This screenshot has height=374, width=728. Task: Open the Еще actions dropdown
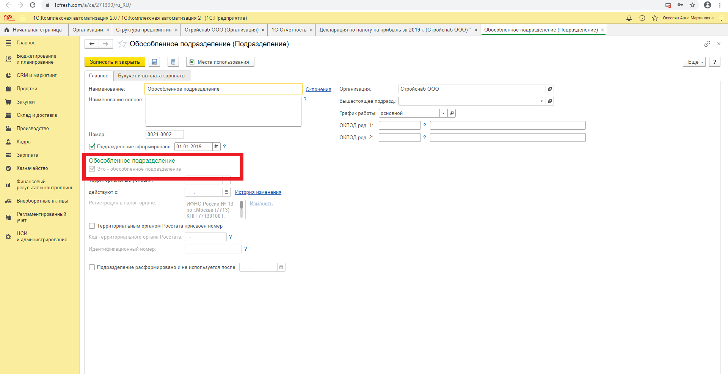tap(694, 62)
